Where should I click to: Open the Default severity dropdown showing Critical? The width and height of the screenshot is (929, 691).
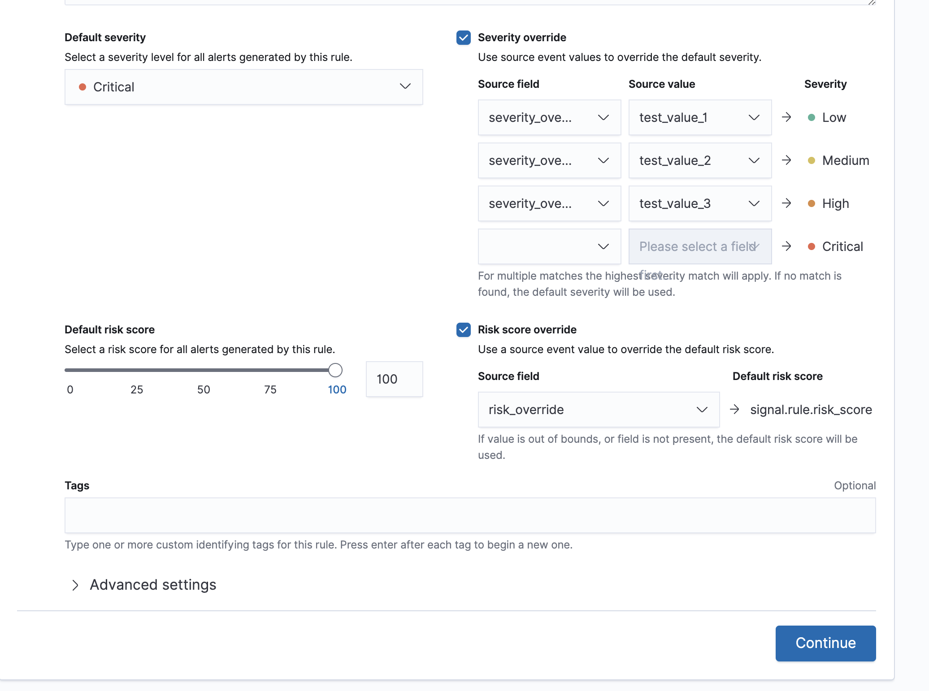tap(243, 87)
